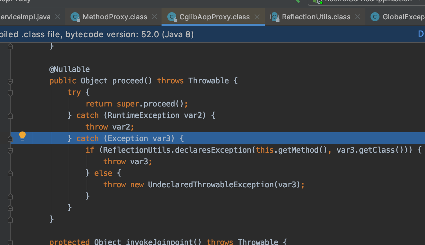Collapse the try block fold marker

[10, 93]
